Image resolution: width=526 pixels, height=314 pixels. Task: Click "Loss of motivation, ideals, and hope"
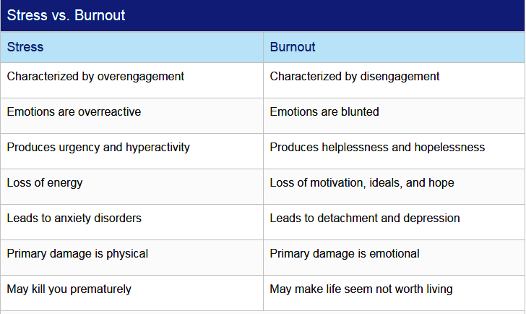point(362,183)
